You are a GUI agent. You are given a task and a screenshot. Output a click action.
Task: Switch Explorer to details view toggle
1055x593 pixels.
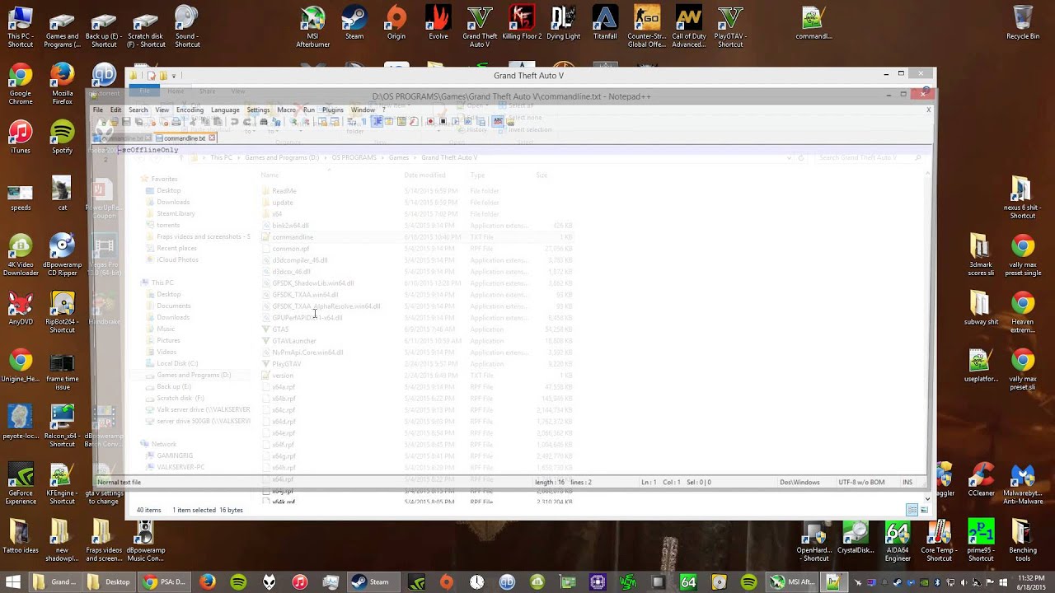(912, 511)
